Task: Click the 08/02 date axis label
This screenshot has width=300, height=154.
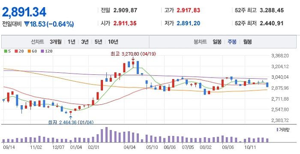Action: [x=206, y=148]
